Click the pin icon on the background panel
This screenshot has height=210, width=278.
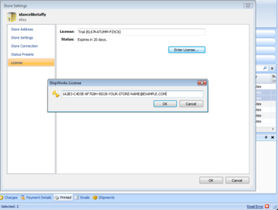pos(266,137)
